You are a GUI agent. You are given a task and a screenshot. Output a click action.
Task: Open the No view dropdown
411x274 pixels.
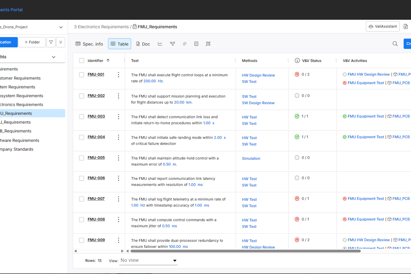click(x=148, y=260)
